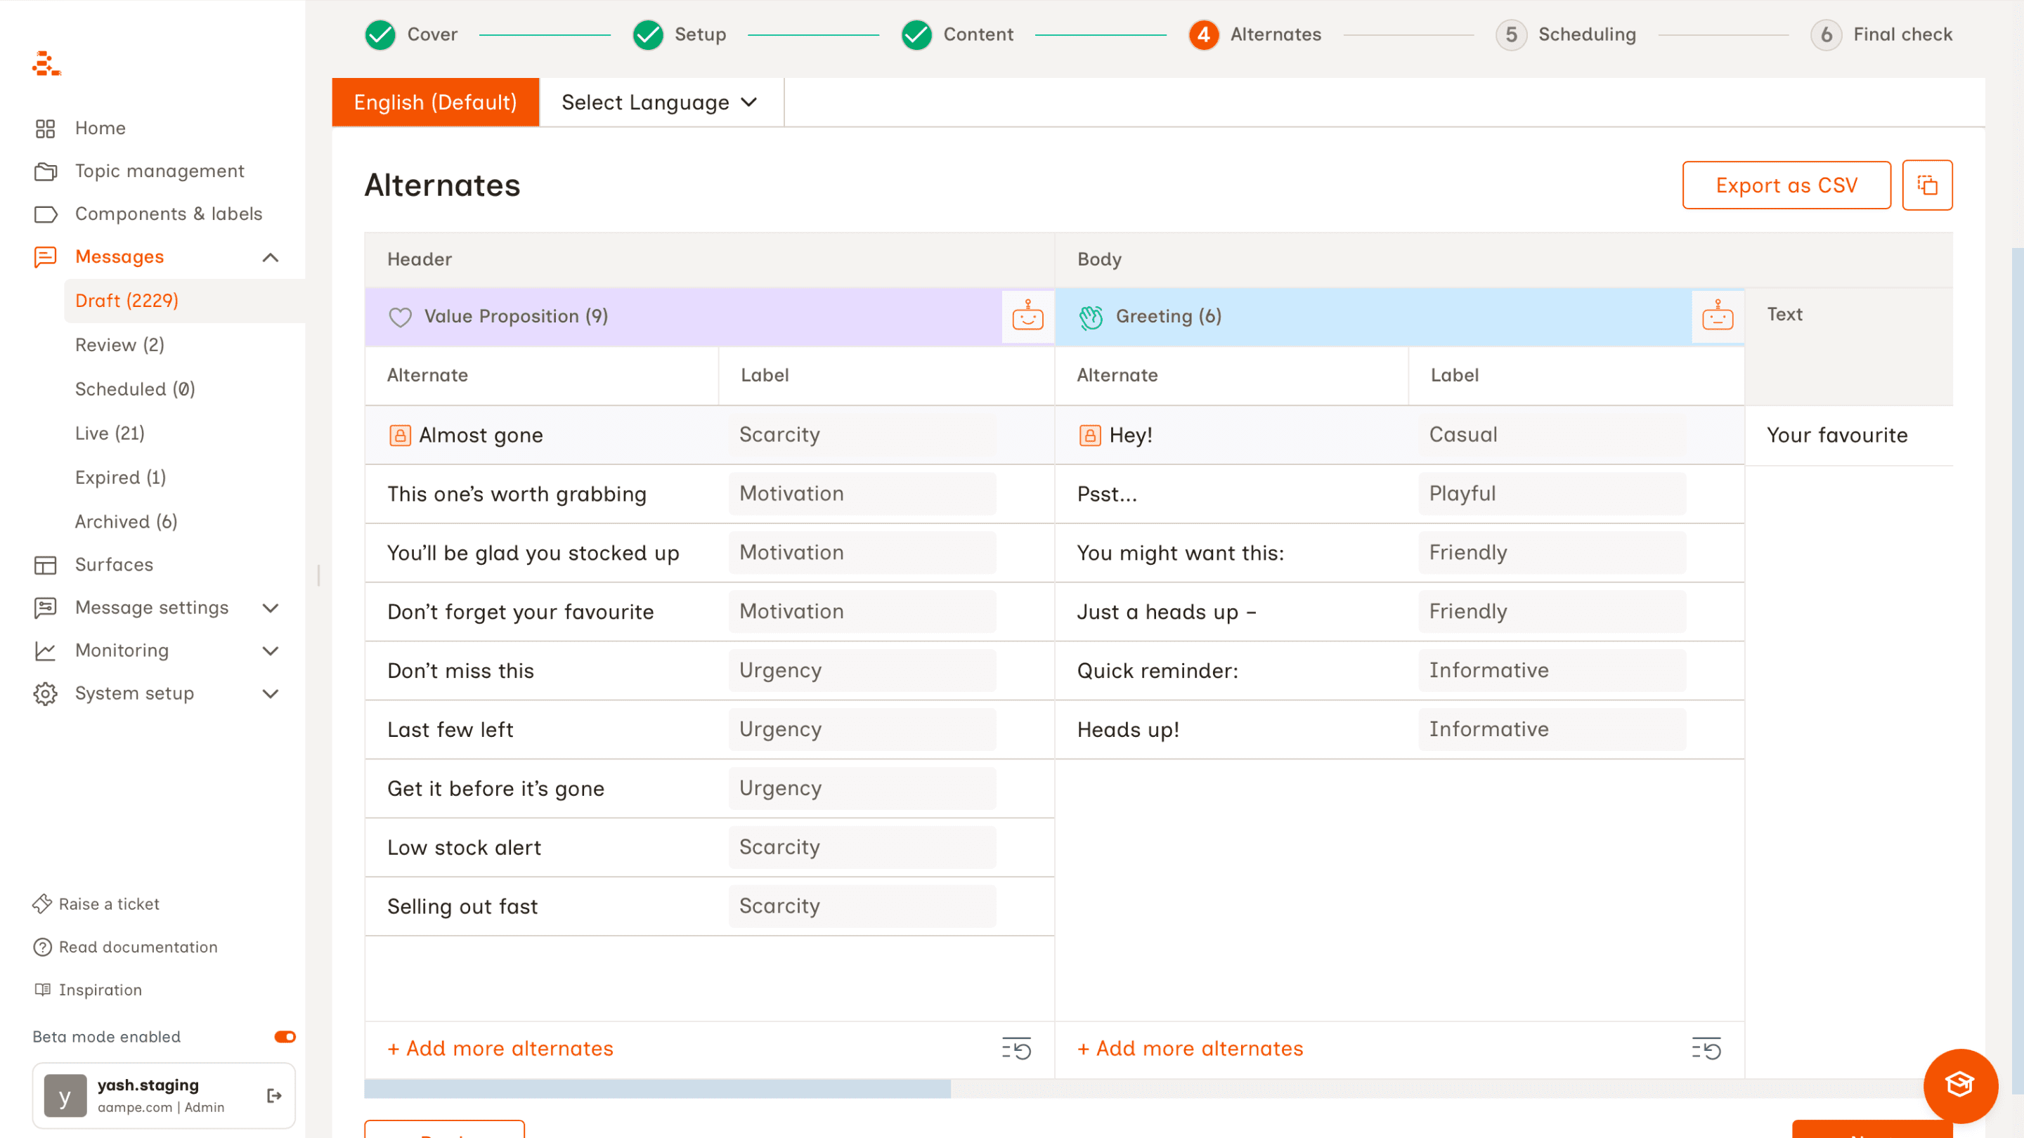Expand the Message settings section
Screen dimensions: 2024x1138
pyautogui.click(x=269, y=608)
